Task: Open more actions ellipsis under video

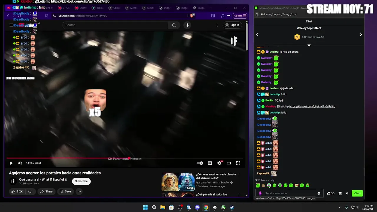Action: [79, 191]
